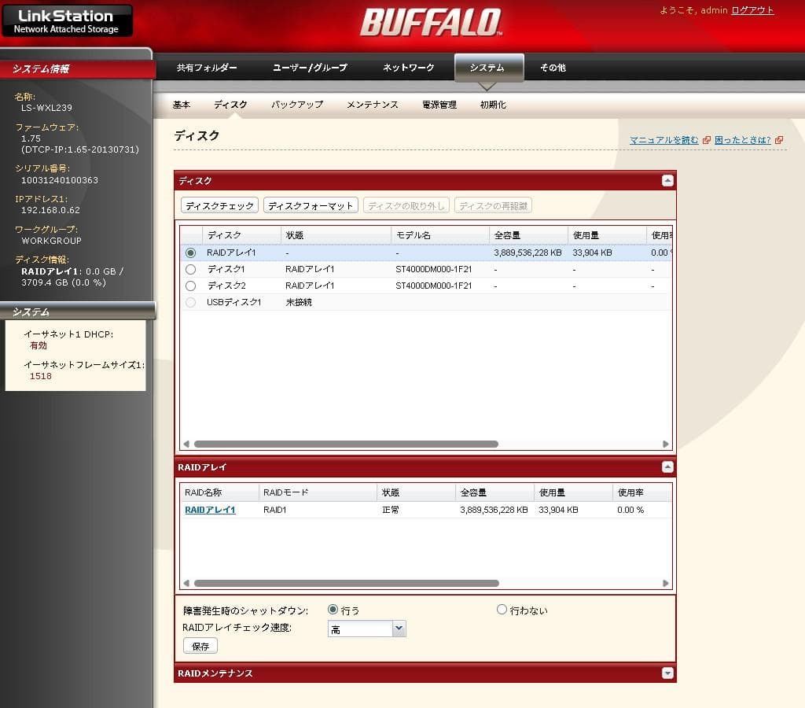The width and height of the screenshot is (805, 708).
Task: Click the 全容量 column header in disk table
Action: tap(528, 235)
